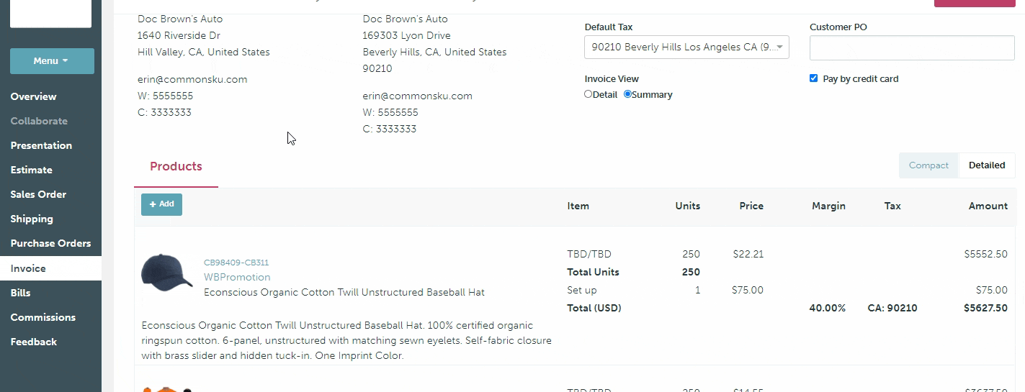Navigate to the Sales Order page
Image resolution: width=1025 pixels, height=392 pixels.
[38, 194]
